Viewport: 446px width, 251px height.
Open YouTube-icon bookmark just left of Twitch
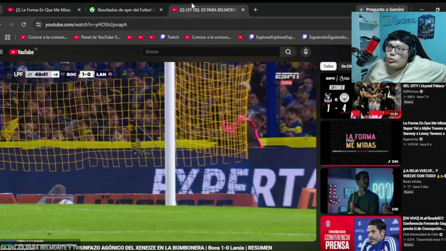(151, 37)
